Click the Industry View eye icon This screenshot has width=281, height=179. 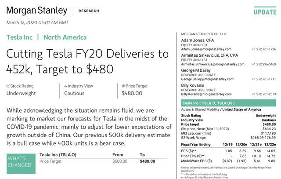(66, 86)
